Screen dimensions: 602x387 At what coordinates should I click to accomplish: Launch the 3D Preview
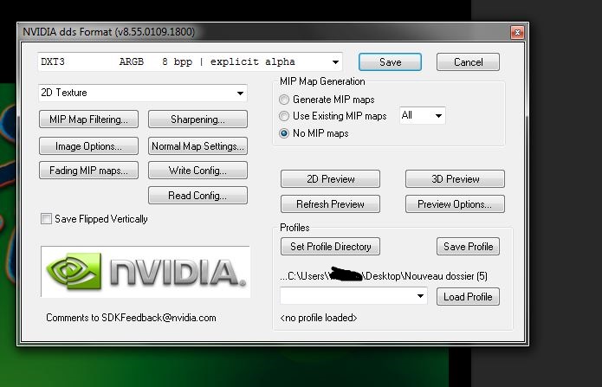click(x=455, y=179)
